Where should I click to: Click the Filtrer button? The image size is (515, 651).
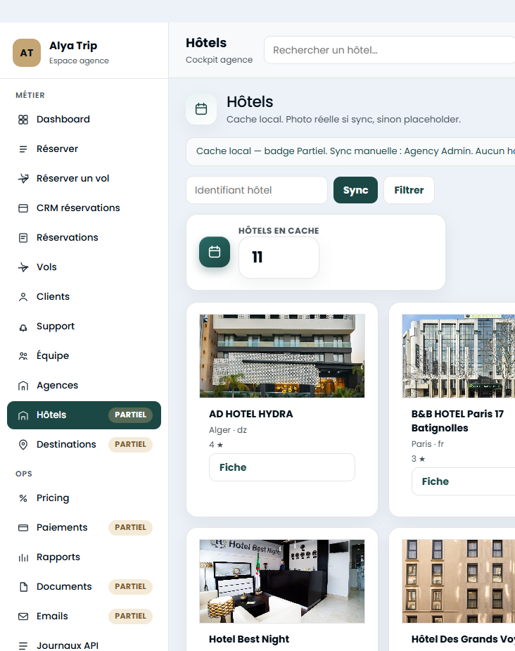pos(409,190)
